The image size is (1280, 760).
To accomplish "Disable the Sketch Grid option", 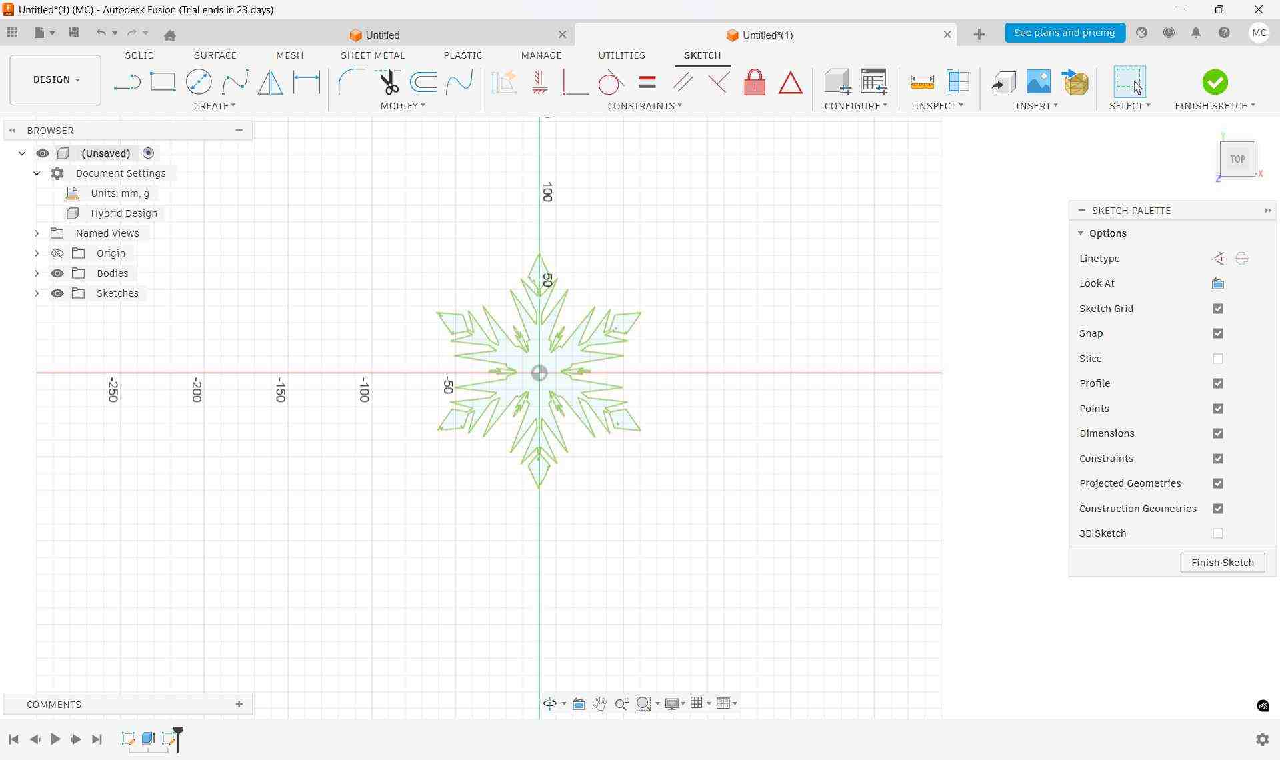I will coord(1218,308).
